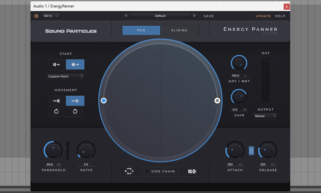Click the 250 ms release value field
The width and height of the screenshot is (321, 193).
267,164
